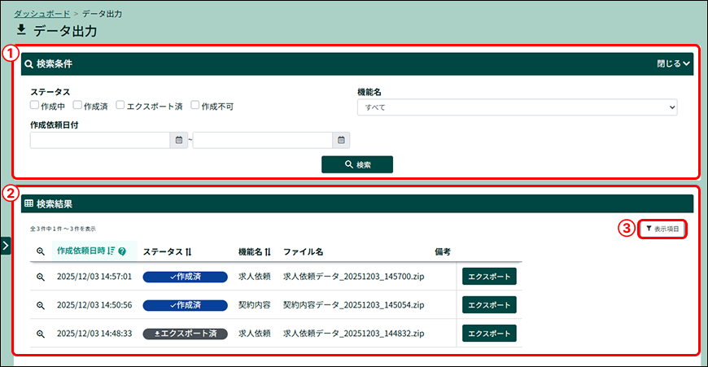Collapse search conditions with 閉じる
The image size is (708, 367).
coord(673,64)
